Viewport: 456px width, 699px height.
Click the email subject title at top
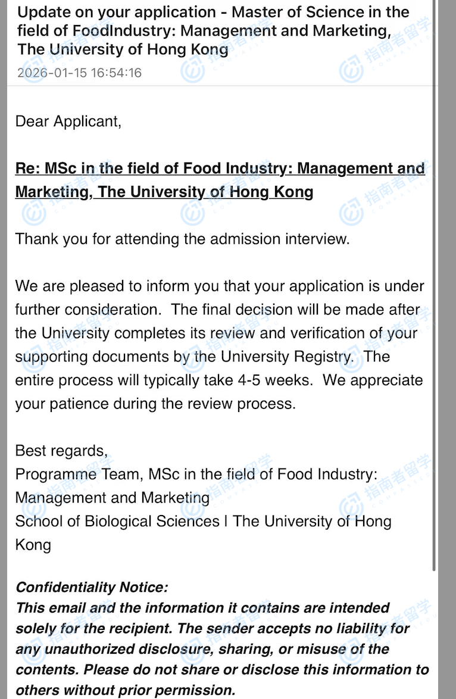tap(213, 30)
